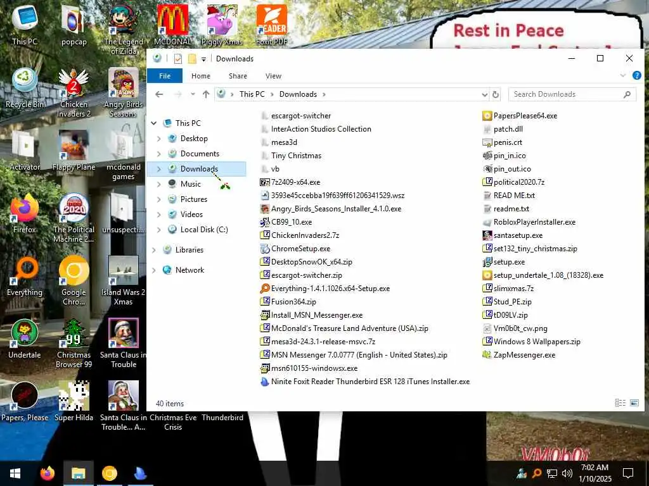Open the This PC desktop icon
This screenshot has width=649, height=486.
coord(25,25)
